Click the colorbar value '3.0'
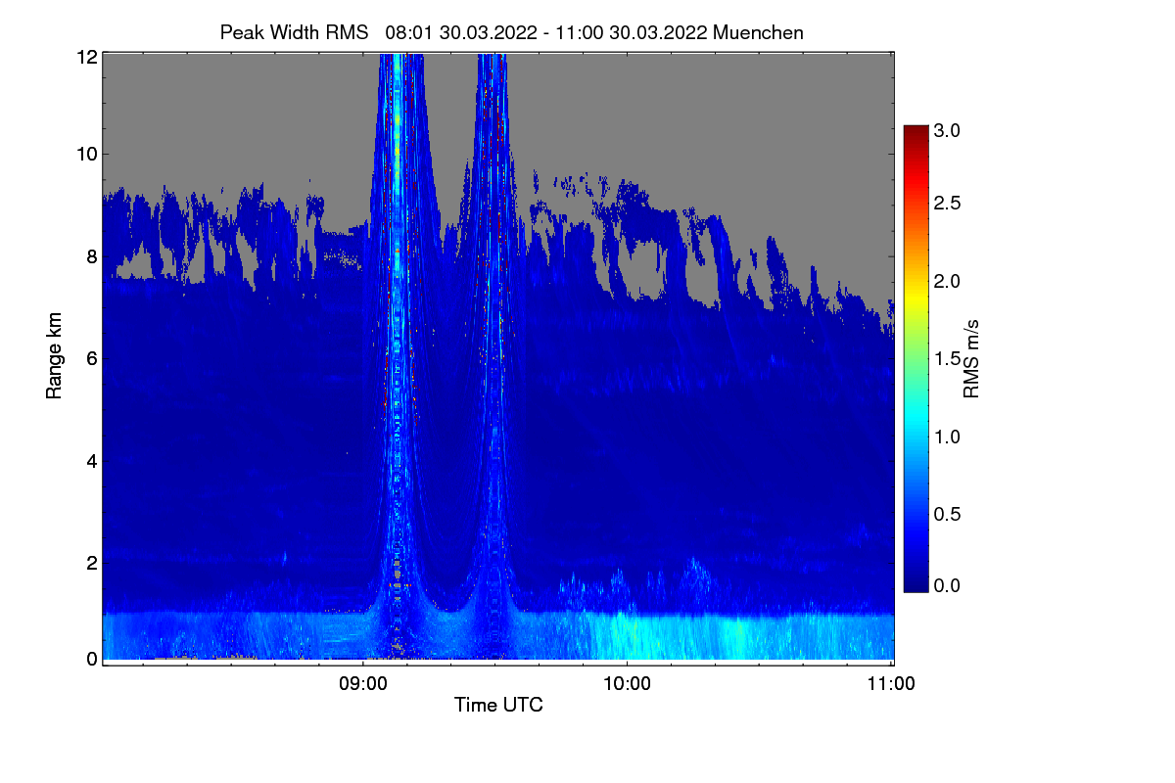This screenshot has height=783, width=1175. click(x=947, y=129)
